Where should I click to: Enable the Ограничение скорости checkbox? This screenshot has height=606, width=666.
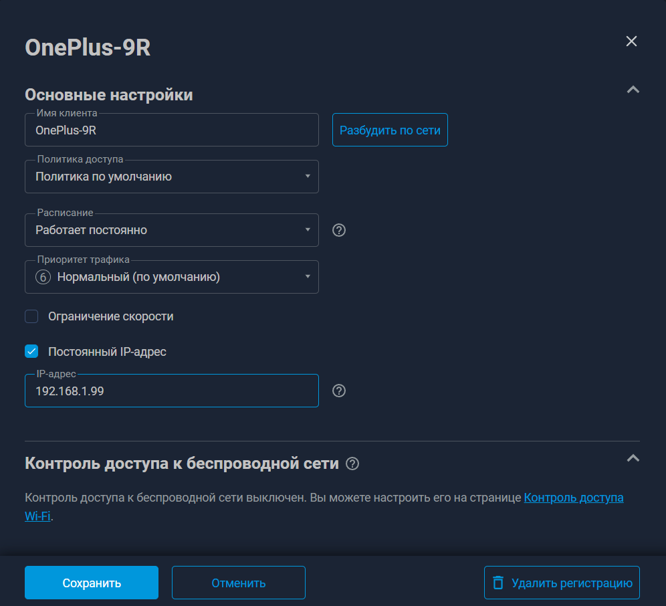31,316
